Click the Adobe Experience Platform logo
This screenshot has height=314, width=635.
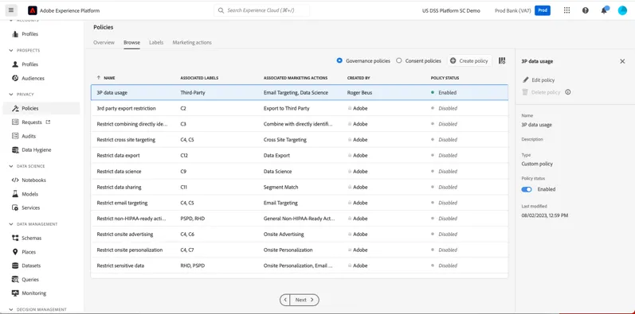(x=33, y=10)
